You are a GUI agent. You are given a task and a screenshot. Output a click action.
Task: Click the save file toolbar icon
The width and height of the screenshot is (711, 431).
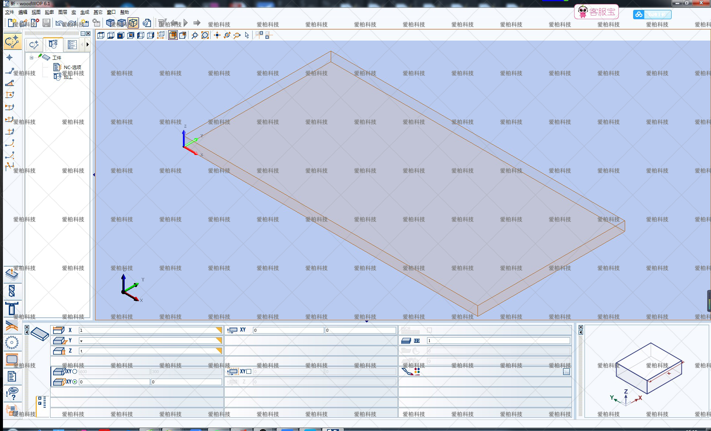(46, 23)
